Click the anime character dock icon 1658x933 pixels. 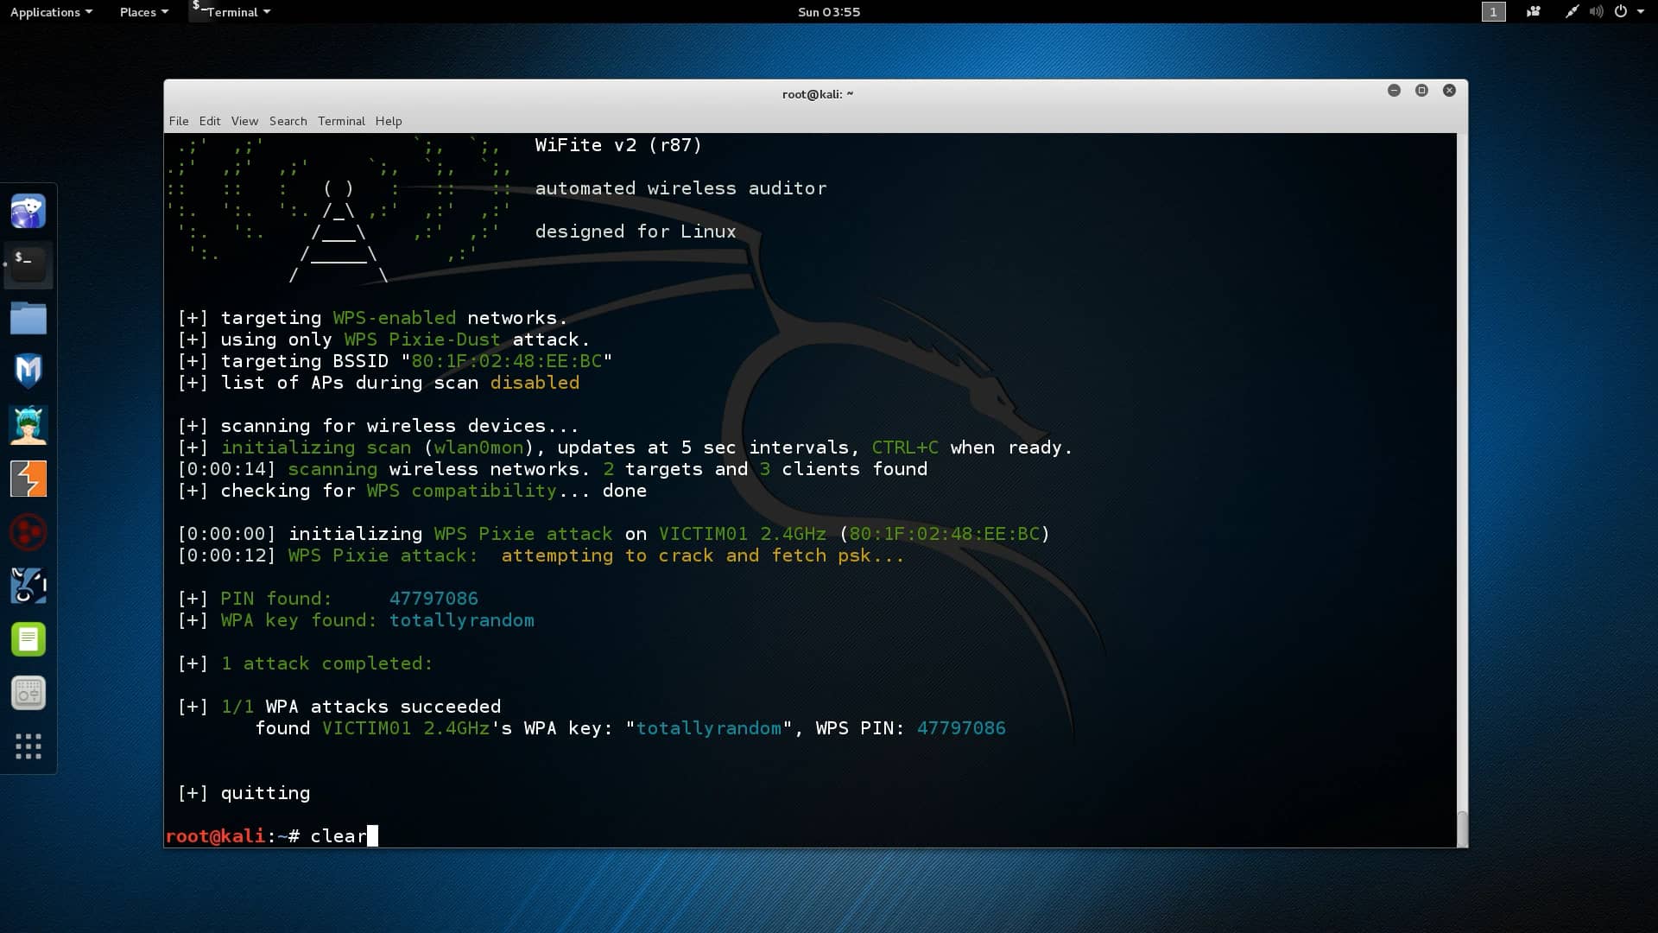pos(28,425)
